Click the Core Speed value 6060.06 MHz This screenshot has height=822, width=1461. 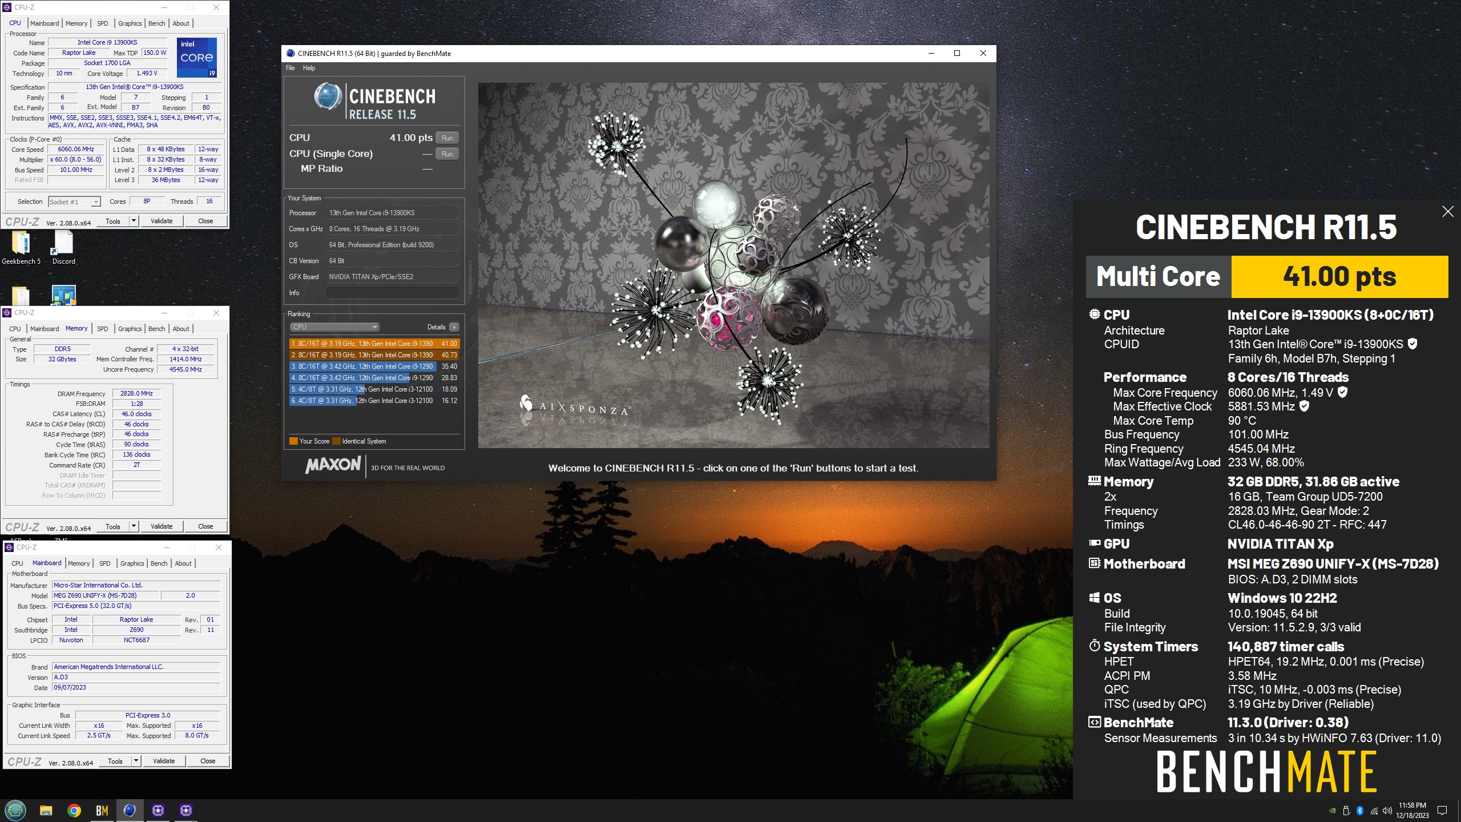[x=76, y=149]
